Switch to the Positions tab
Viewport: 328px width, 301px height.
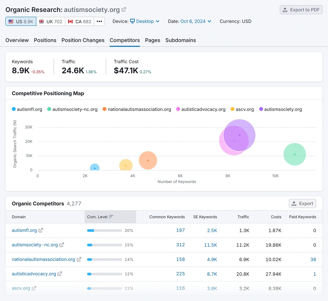(45, 40)
